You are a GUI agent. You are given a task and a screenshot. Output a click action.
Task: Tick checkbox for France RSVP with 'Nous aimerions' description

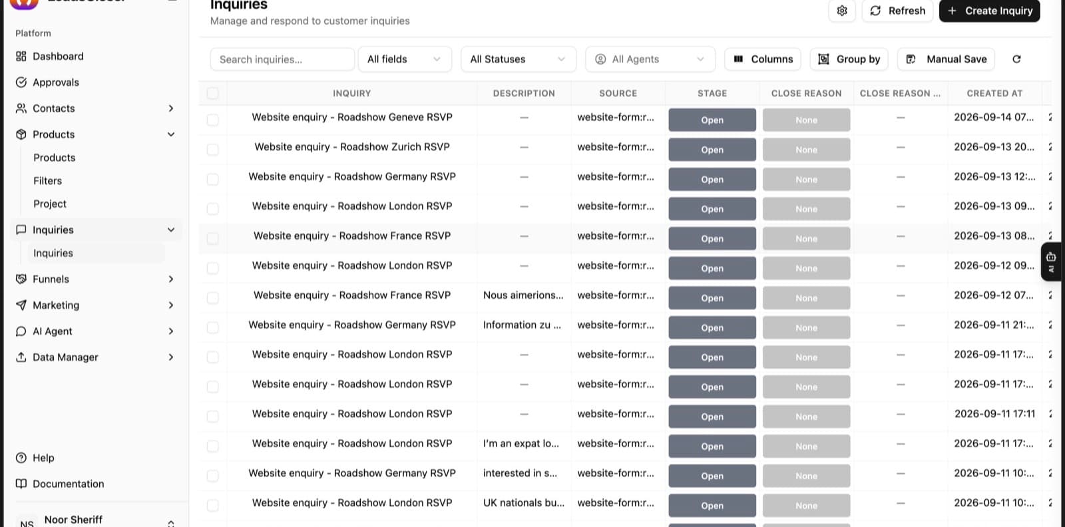click(x=212, y=298)
